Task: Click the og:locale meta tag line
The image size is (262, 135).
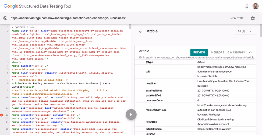Action: click(x=46, y=115)
